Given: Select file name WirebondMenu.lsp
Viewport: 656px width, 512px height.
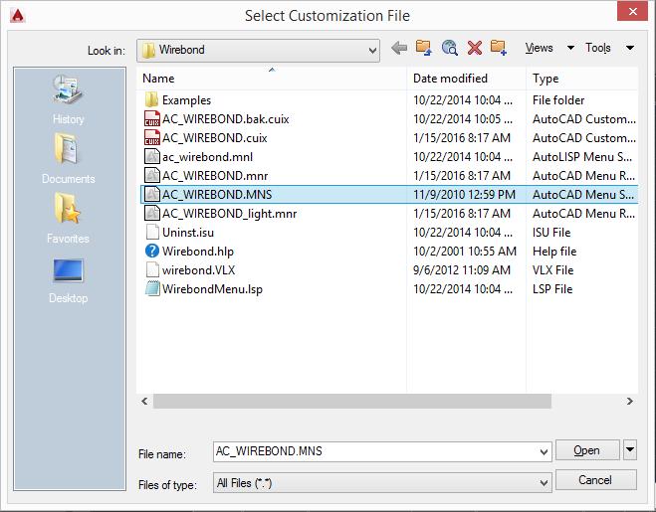Looking at the screenshot, I should tap(213, 289).
